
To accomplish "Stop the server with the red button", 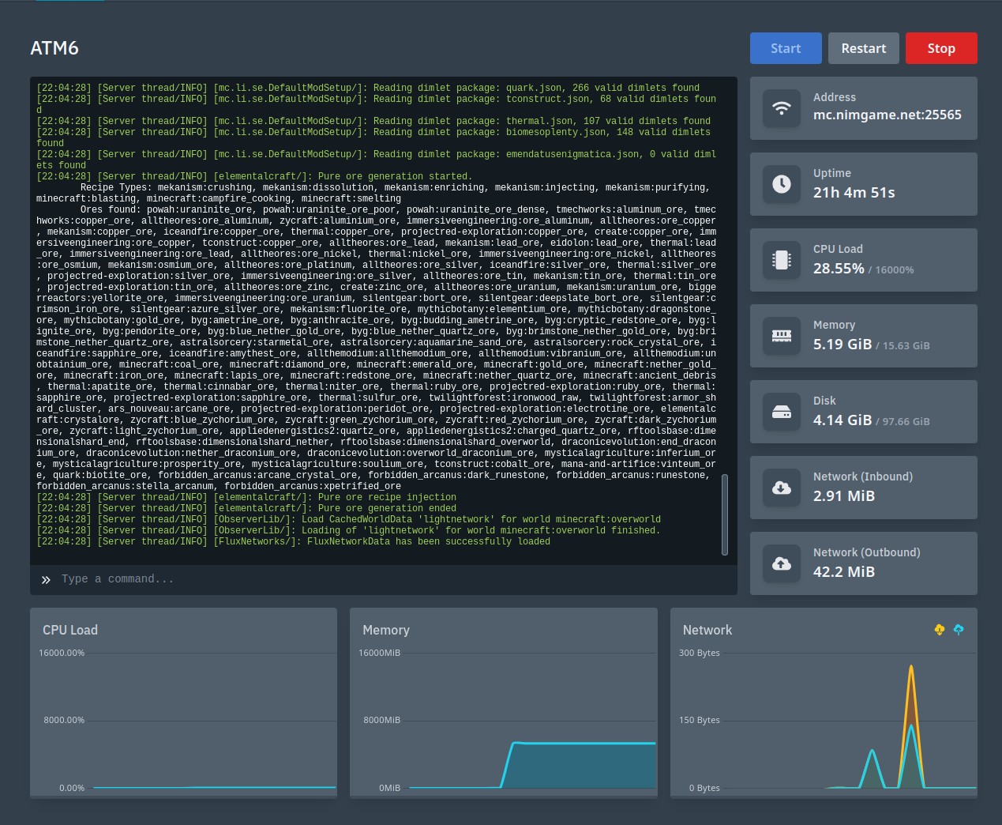I will 940,48.
